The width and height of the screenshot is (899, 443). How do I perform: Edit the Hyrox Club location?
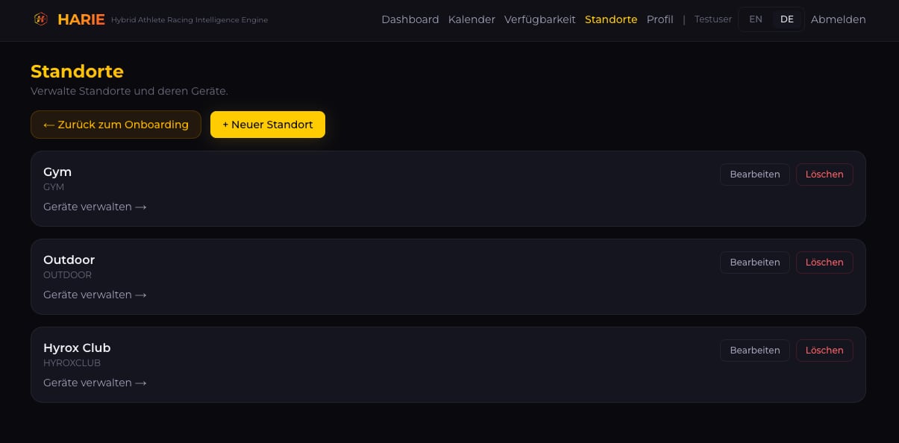(754, 350)
